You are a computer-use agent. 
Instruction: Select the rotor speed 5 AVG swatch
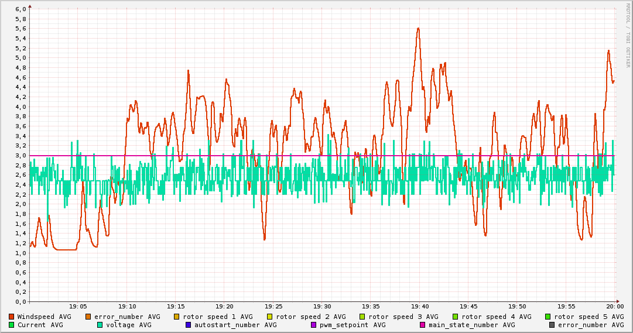click(x=548, y=317)
